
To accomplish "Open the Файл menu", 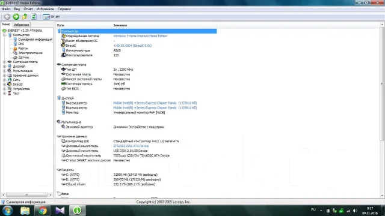I will pyautogui.click(x=6, y=9).
